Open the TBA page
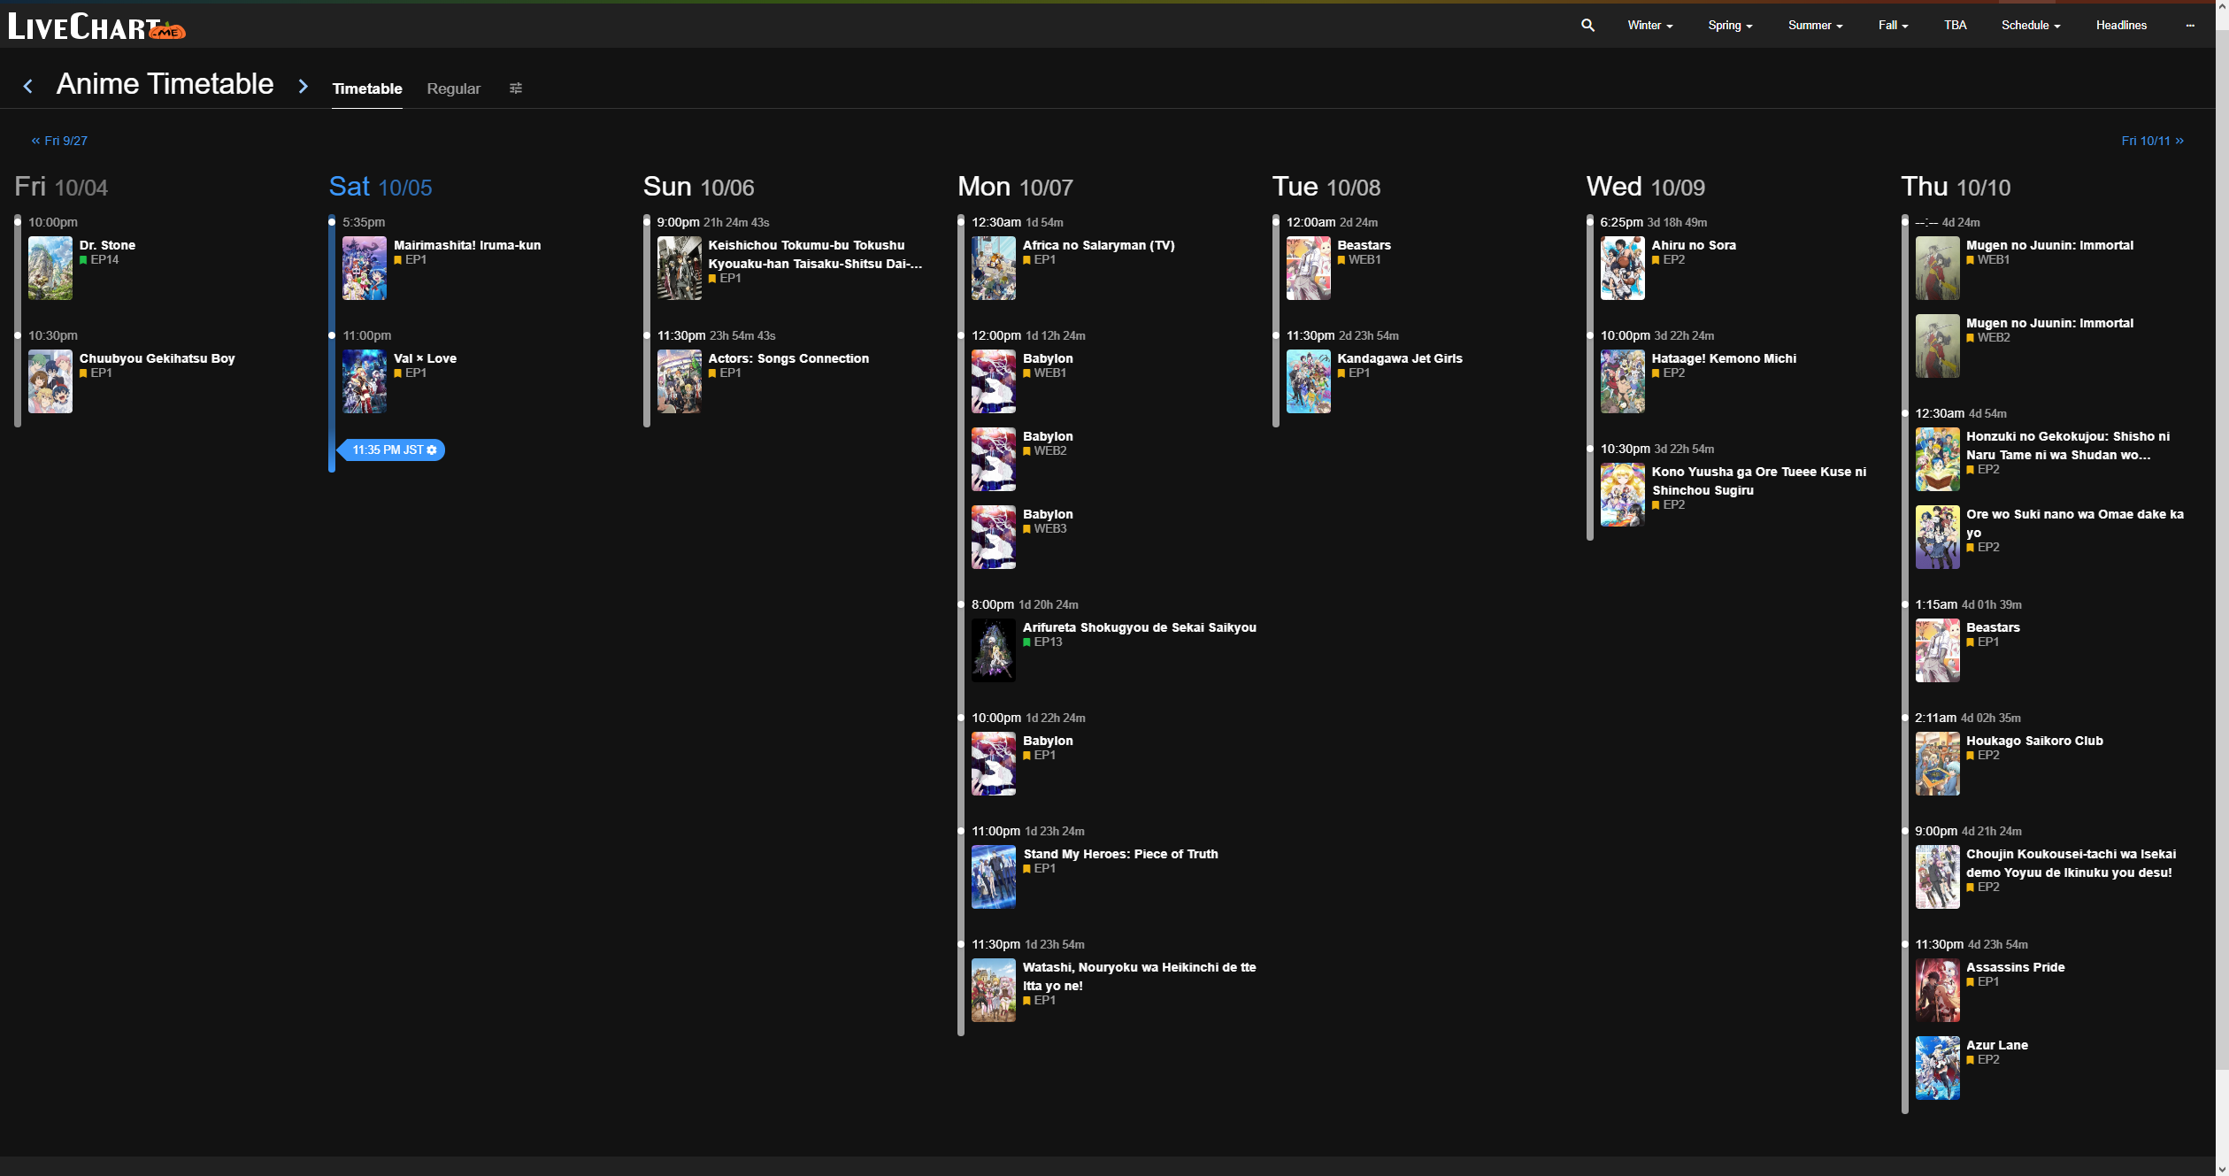Image resolution: width=2229 pixels, height=1176 pixels. (1955, 26)
